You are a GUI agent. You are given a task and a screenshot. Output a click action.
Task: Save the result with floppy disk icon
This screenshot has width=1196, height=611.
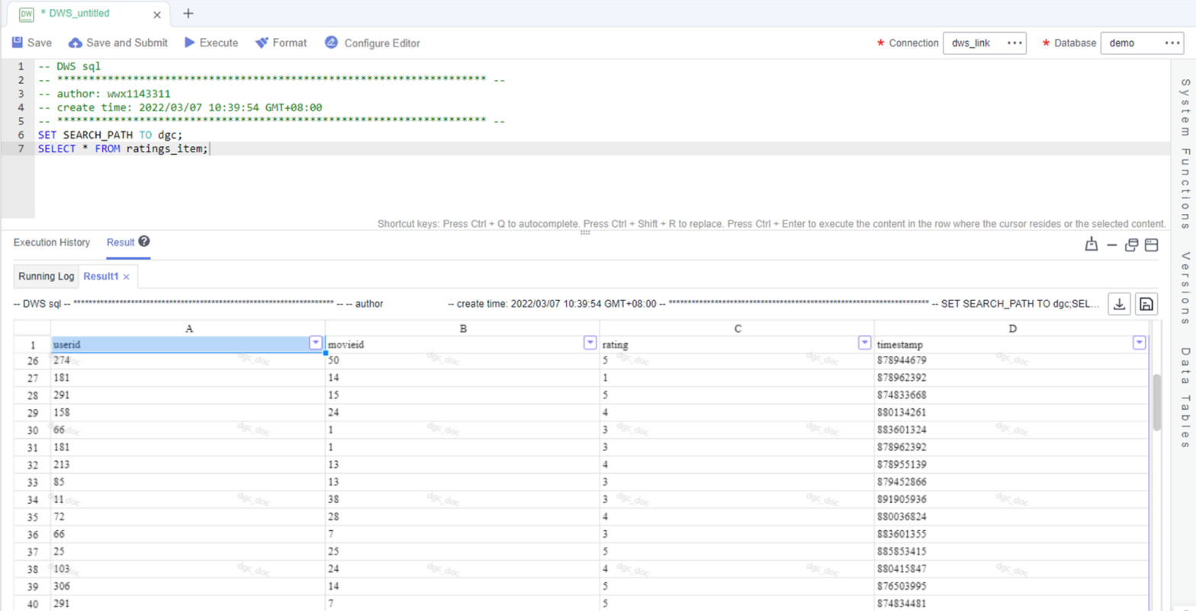click(x=1146, y=304)
